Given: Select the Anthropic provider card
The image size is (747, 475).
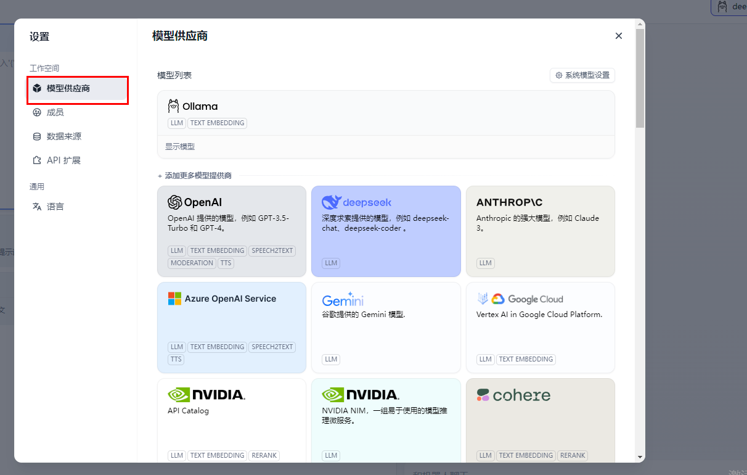Looking at the screenshot, I should click(x=541, y=231).
